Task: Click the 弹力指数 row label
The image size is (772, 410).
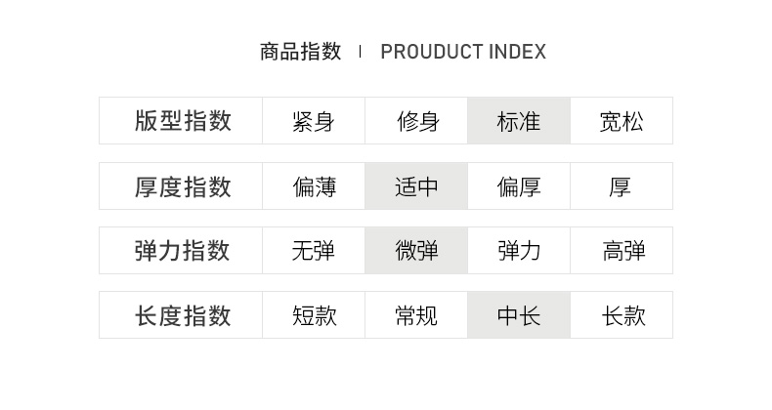Action: pos(183,251)
